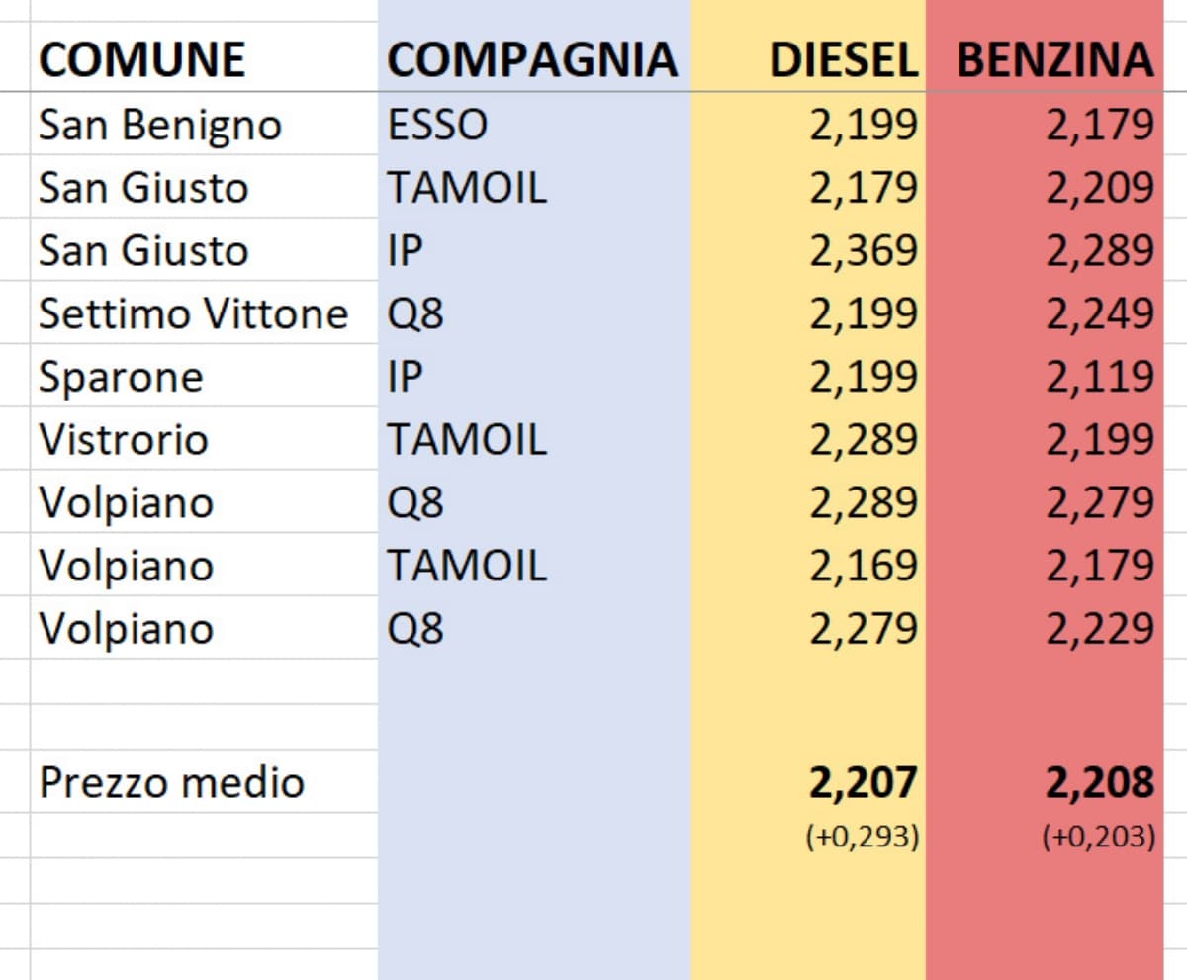Select the COMUNE header cell
This screenshot has height=980, width=1187.
pos(141,60)
